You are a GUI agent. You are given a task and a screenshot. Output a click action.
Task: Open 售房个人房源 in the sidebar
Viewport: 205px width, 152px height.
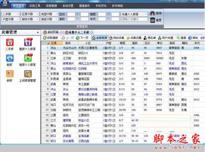28,42
